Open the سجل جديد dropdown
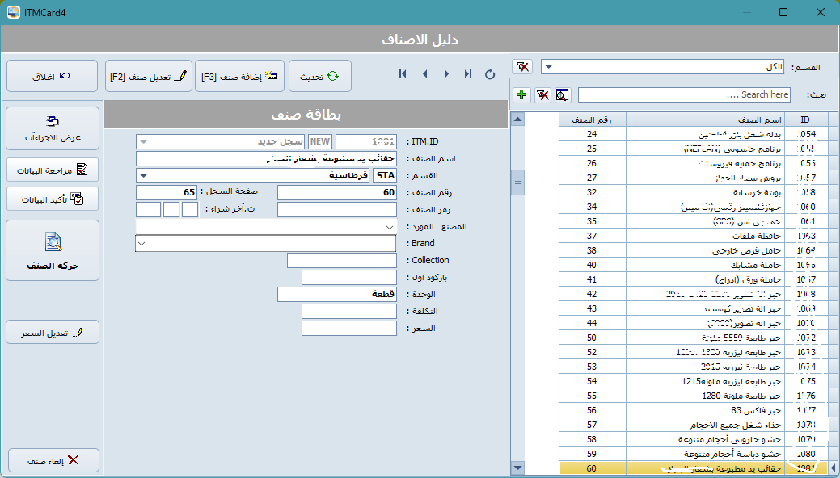The height and width of the screenshot is (478, 840). coord(143,140)
